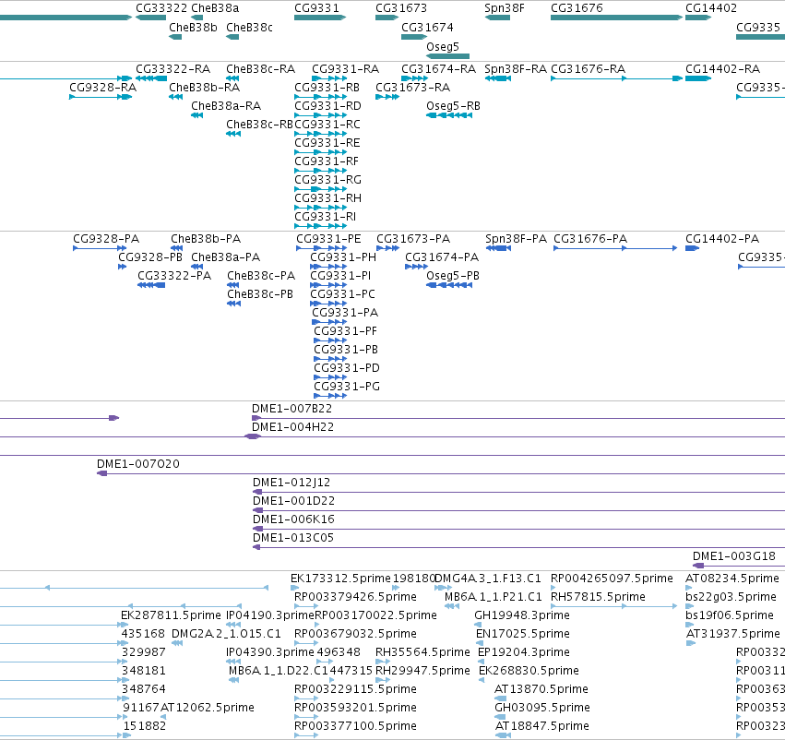Select the CG9331 gene bar
The height and width of the screenshot is (740, 785).
(320, 18)
